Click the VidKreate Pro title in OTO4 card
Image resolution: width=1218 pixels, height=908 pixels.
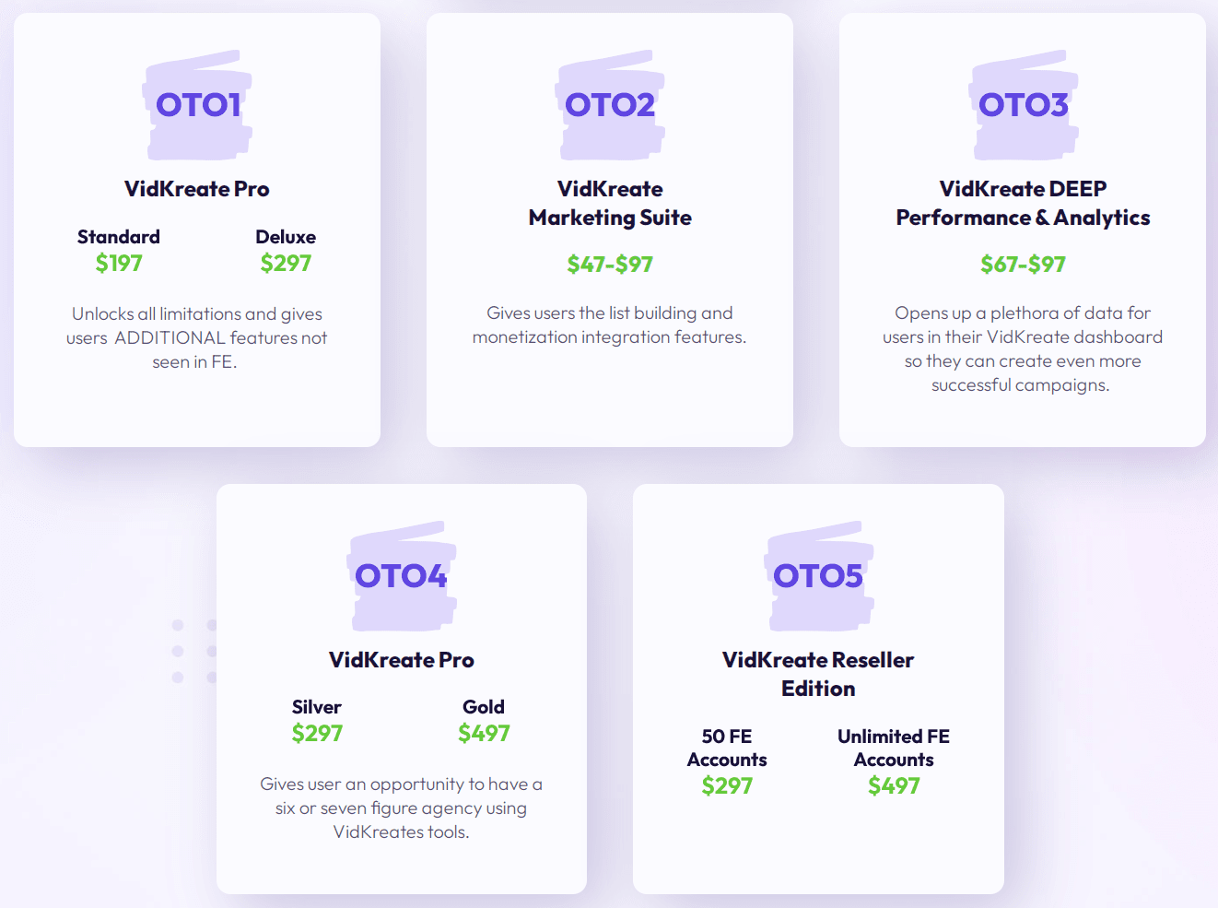[x=402, y=660]
